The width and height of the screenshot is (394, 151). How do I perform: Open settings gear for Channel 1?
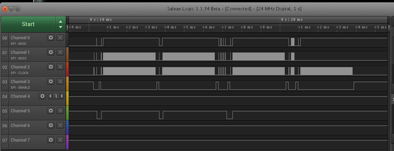coord(51,52)
